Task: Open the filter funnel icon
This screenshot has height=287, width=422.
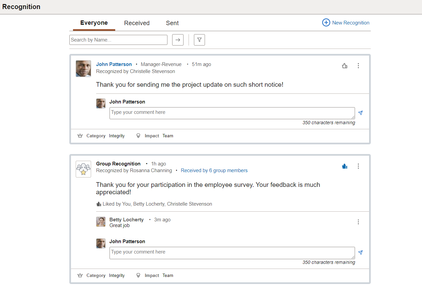Action: click(199, 40)
